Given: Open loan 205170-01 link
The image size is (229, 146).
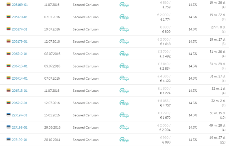Looking at the screenshot, I should (x=20, y=17).
